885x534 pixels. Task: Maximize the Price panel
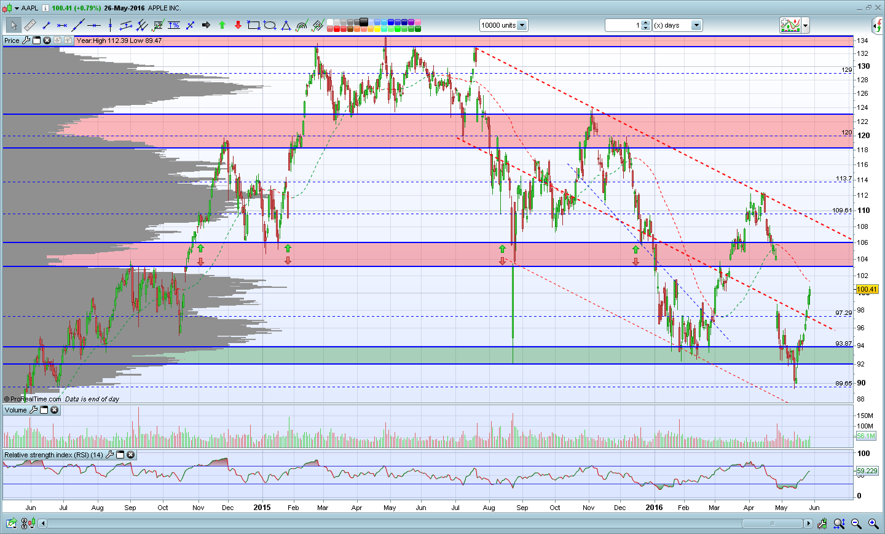(36, 41)
